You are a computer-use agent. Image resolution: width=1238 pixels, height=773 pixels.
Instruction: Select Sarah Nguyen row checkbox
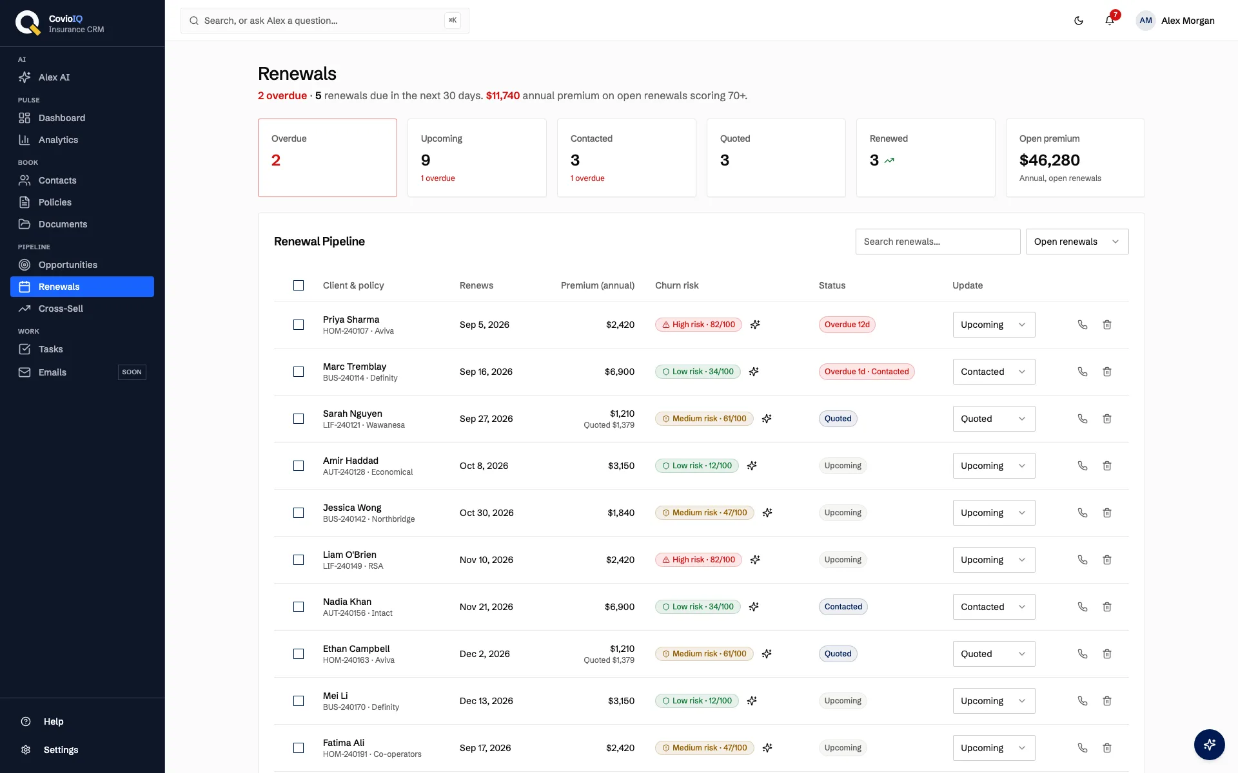click(299, 419)
